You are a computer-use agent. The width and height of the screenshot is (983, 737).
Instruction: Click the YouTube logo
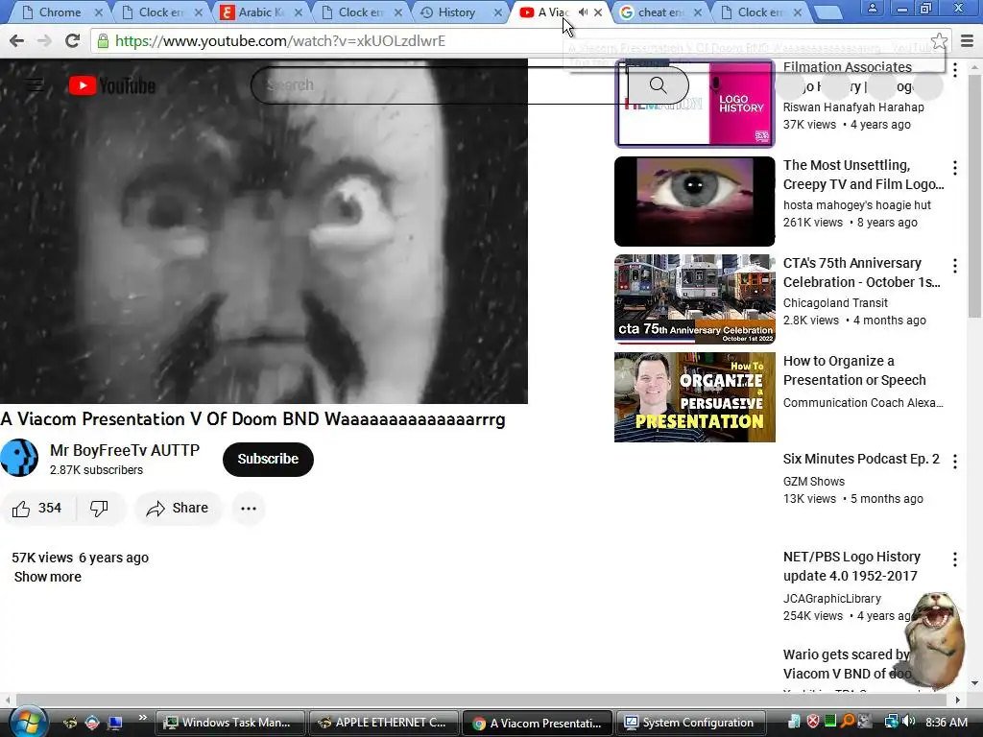[x=112, y=85]
